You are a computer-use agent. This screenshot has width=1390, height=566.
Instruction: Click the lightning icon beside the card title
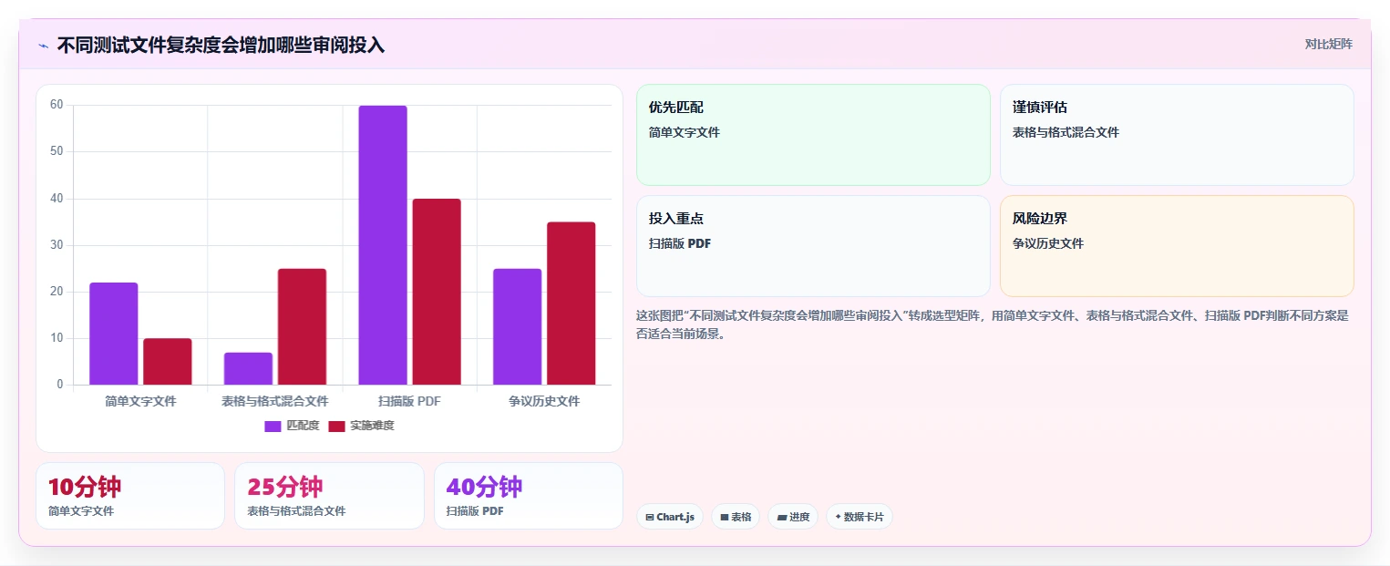43,46
